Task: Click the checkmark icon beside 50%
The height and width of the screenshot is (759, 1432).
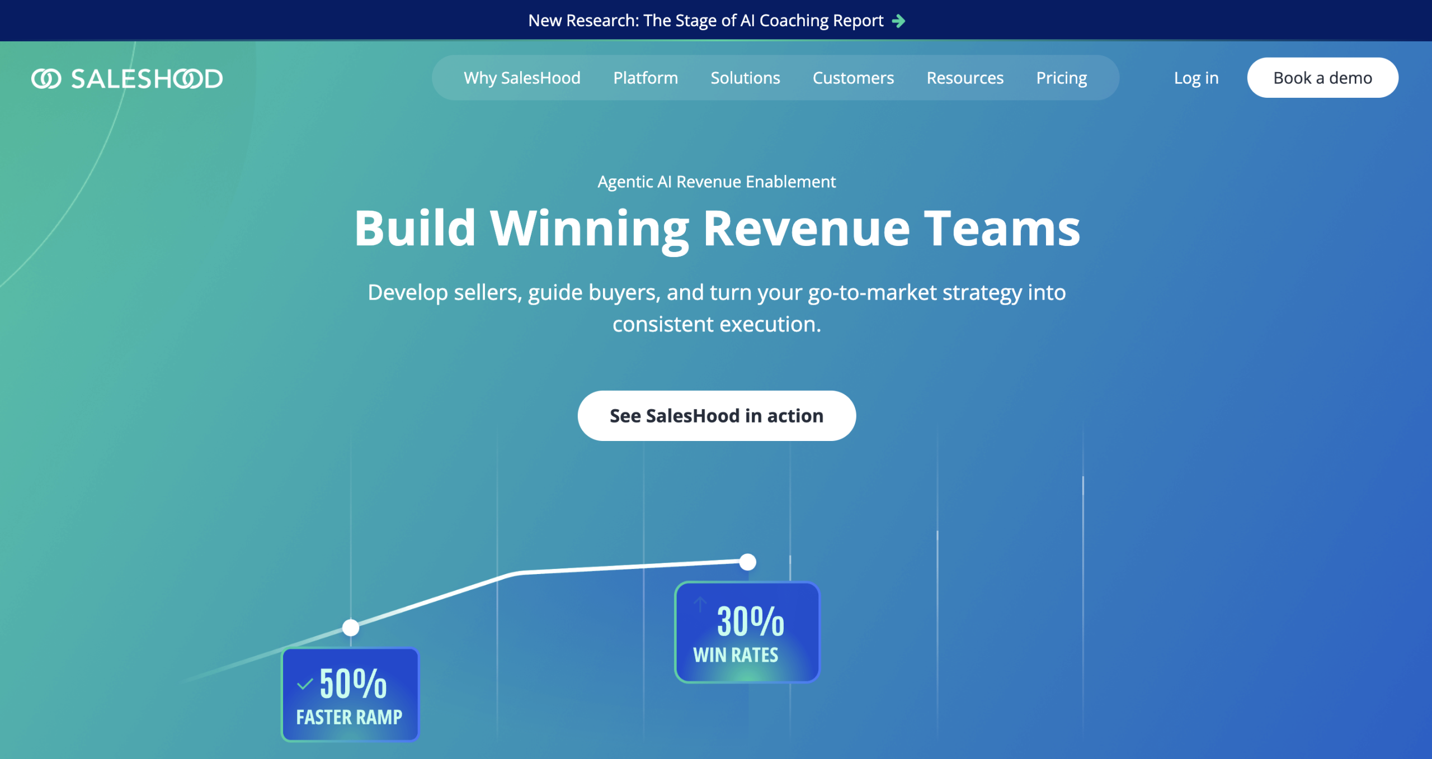Action: pyautogui.click(x=305, y=684)
